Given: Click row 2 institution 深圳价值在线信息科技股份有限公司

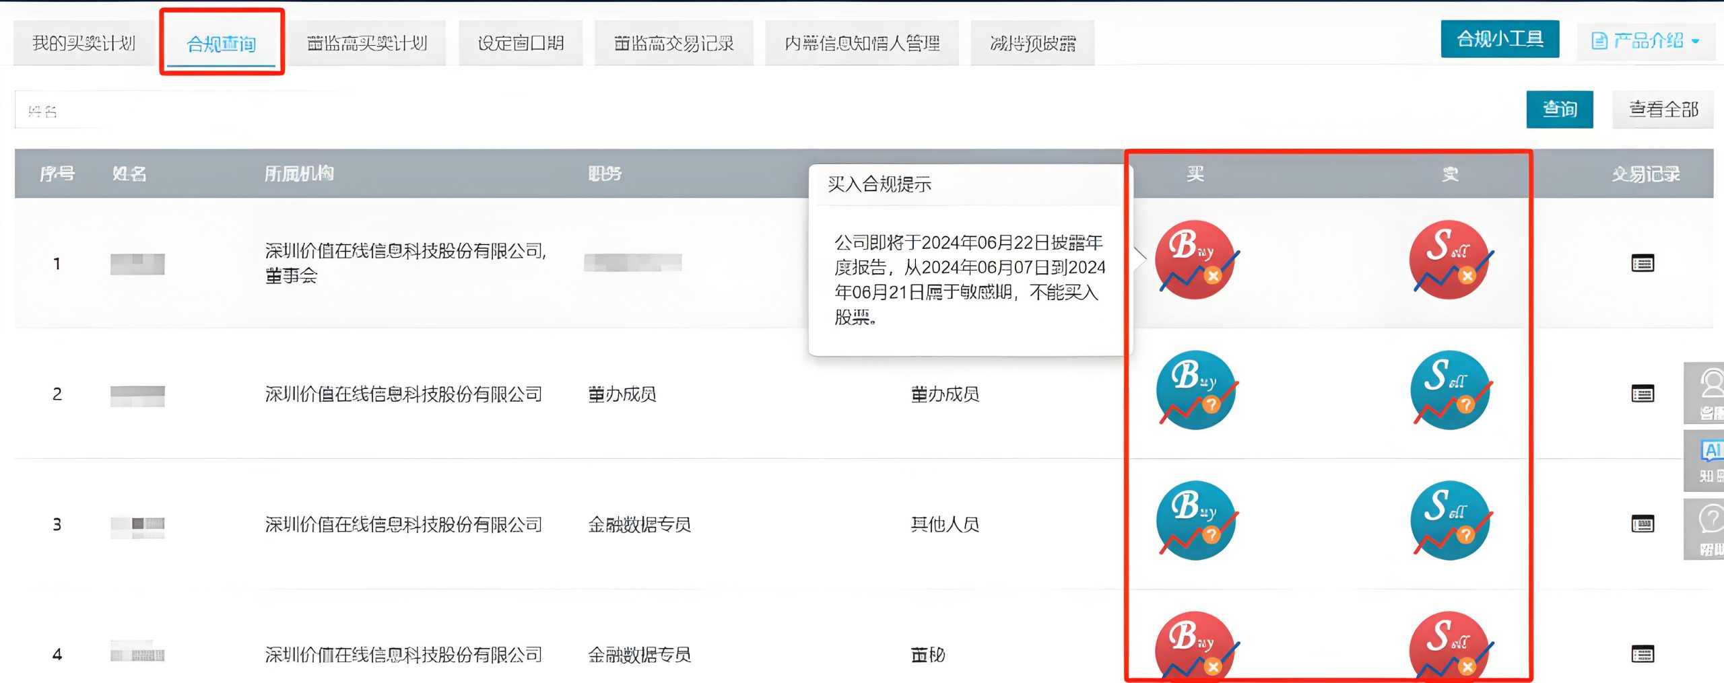Looking at the screenshot, I should [x=403, y=394].
